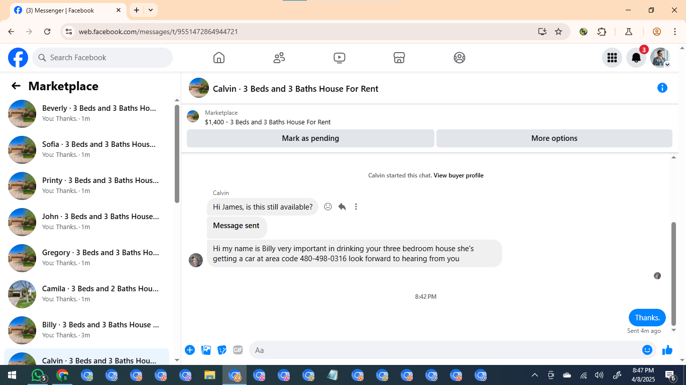Install app icon in address bar
Viewport: 686px width, 385px height.
[x=542, y=32]
